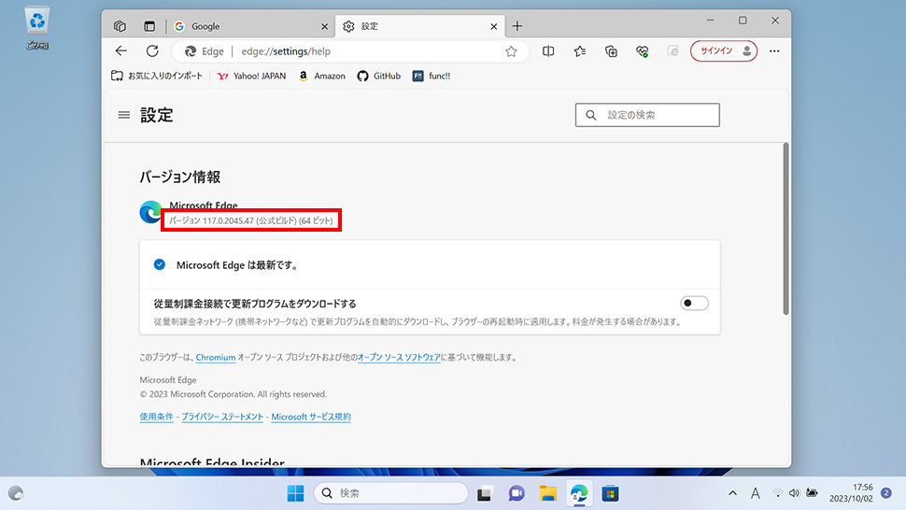This screenshot has height=510, width=906.
Task: Open the ごみ箱 desktop icon
Action: click(37, 28)
